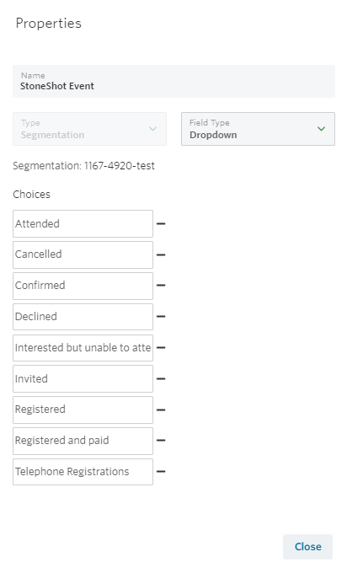Edit the Invited choice text box

83,378
